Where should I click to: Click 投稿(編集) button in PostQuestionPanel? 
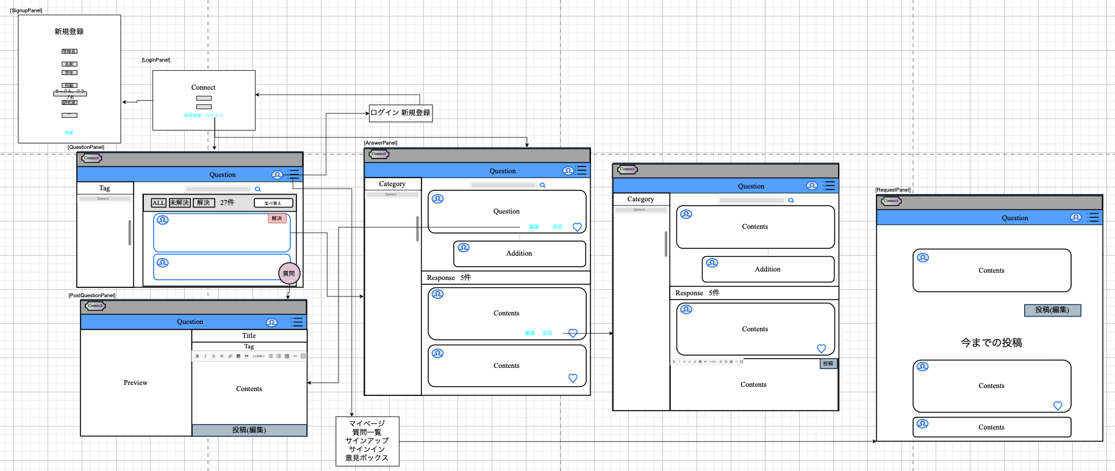pyautogui.click(x=249, y=430)
